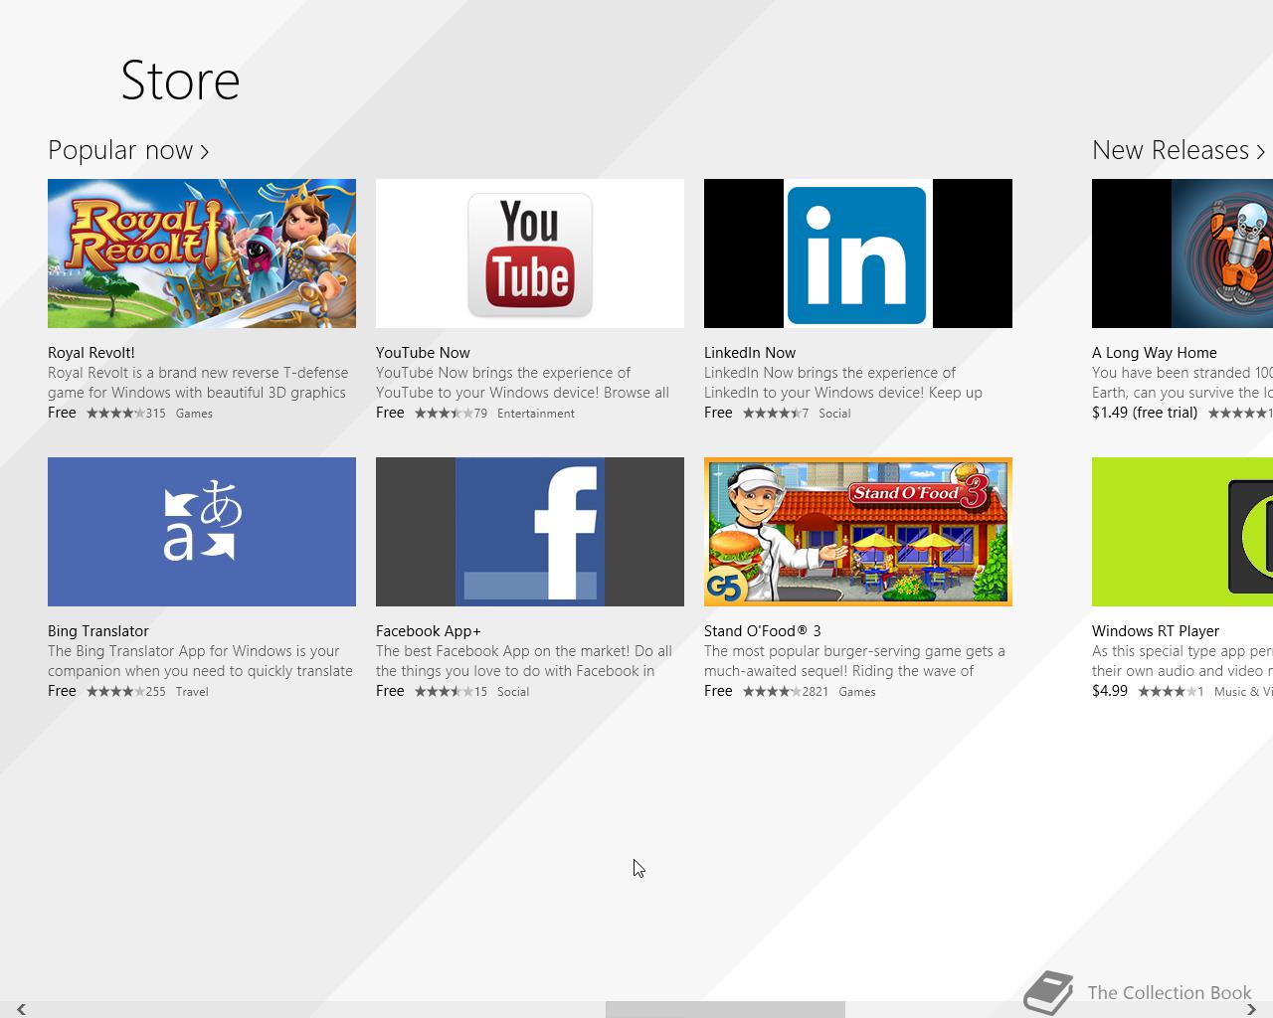Screen dimensions: 1273x1018
Task: Click the Games category under Royal Revolt!
Action: point(194,414)
